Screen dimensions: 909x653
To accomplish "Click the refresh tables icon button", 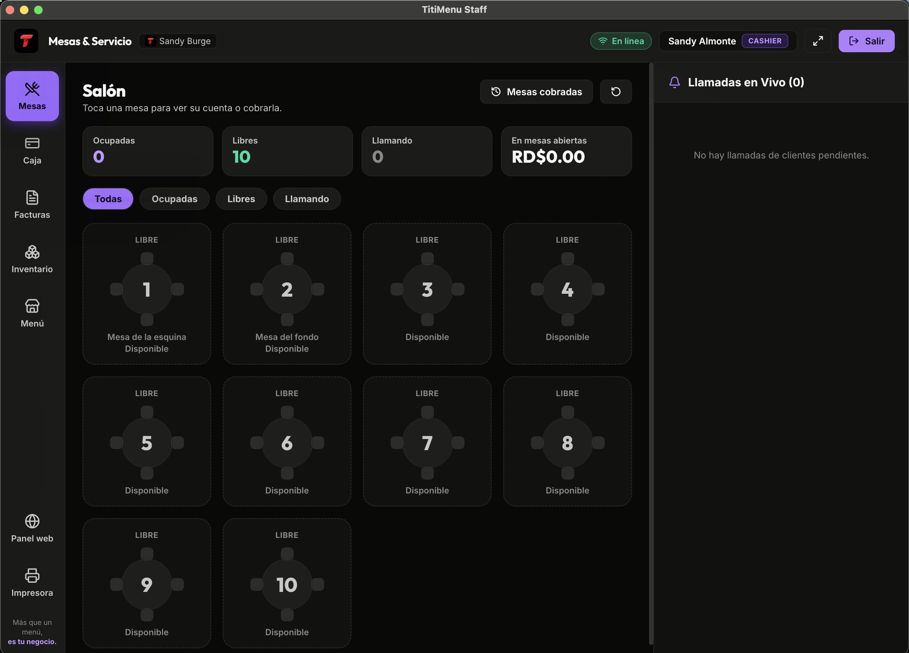I will point(616,91).
